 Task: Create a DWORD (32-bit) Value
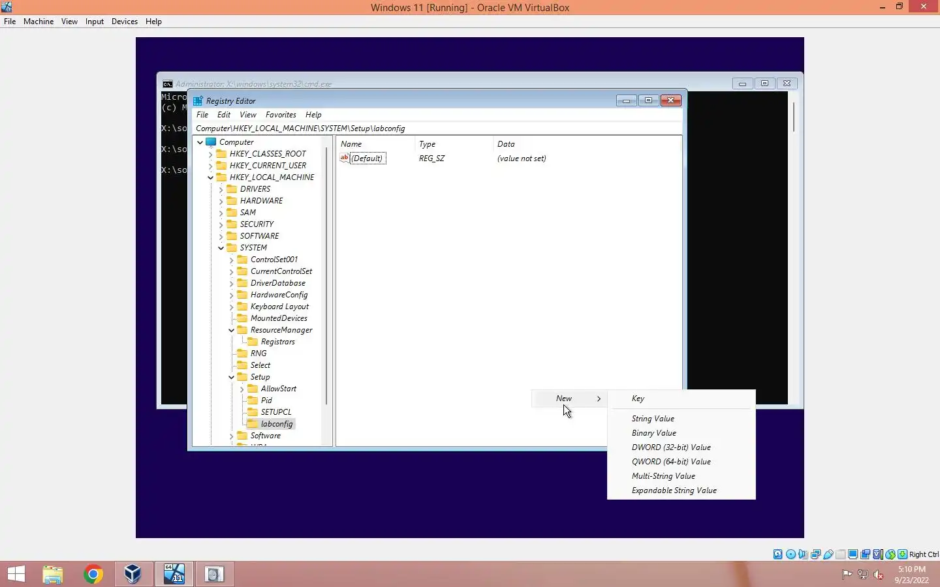coord(681,447)
